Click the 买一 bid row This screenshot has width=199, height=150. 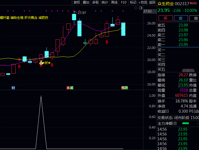click(x=178, y=50)
